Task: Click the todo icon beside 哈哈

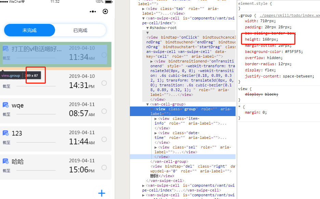Action: (6, 161)
